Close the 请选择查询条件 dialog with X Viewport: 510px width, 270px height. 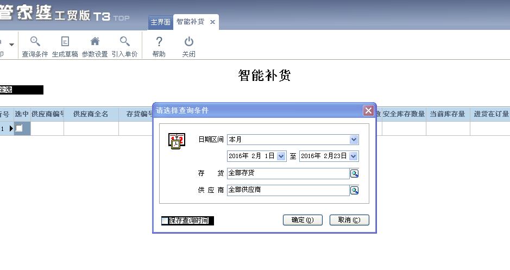pyautogui.click(x=368, y=111)
